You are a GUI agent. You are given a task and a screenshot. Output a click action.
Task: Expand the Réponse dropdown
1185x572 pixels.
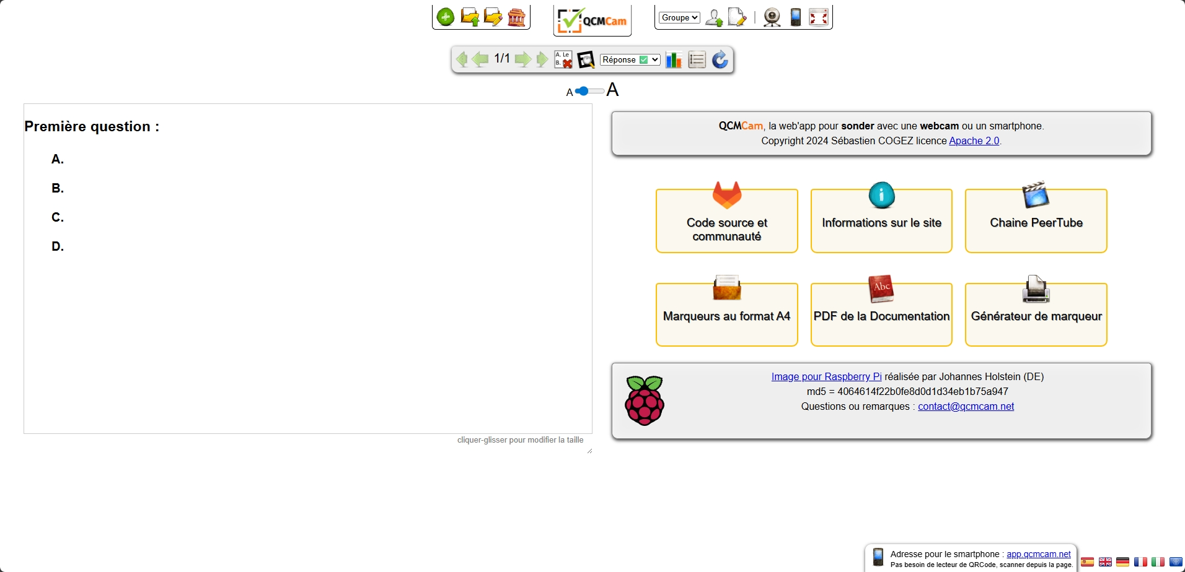(630, 59)
